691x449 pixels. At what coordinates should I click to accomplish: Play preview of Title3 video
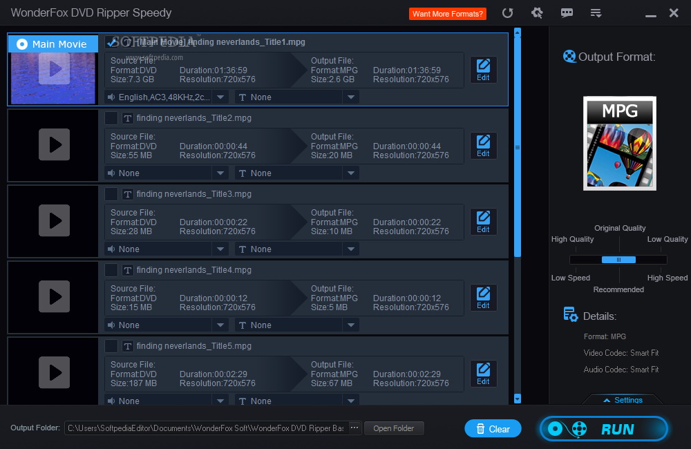(x=54, y=220)
